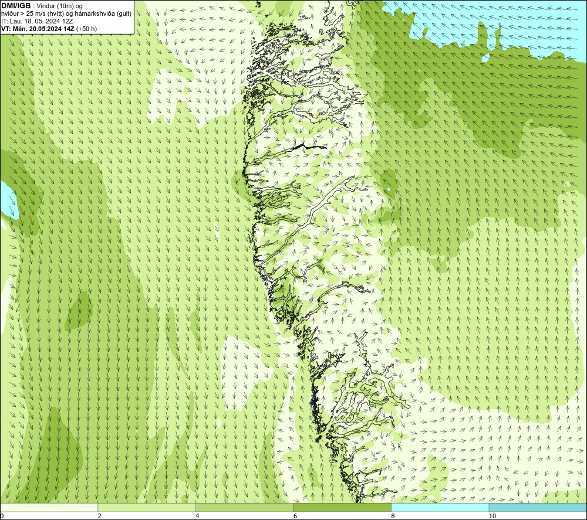Screen dimensions: 587x520
Task: Click the scale label 4
Action: (x=198, y=516)
